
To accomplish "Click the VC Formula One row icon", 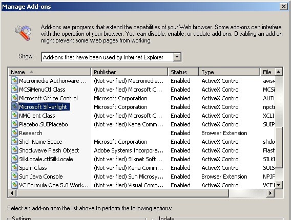I will pos(14,185).
